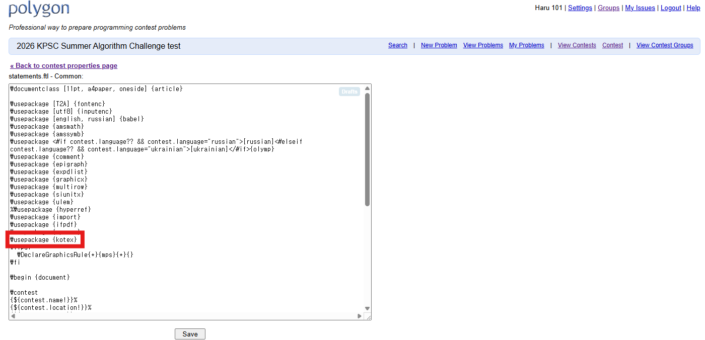Screen dimensions: 705x340
Task: Click the 2026 KPSC Summer Algorithm Challenge title
Action: point(99,46)
